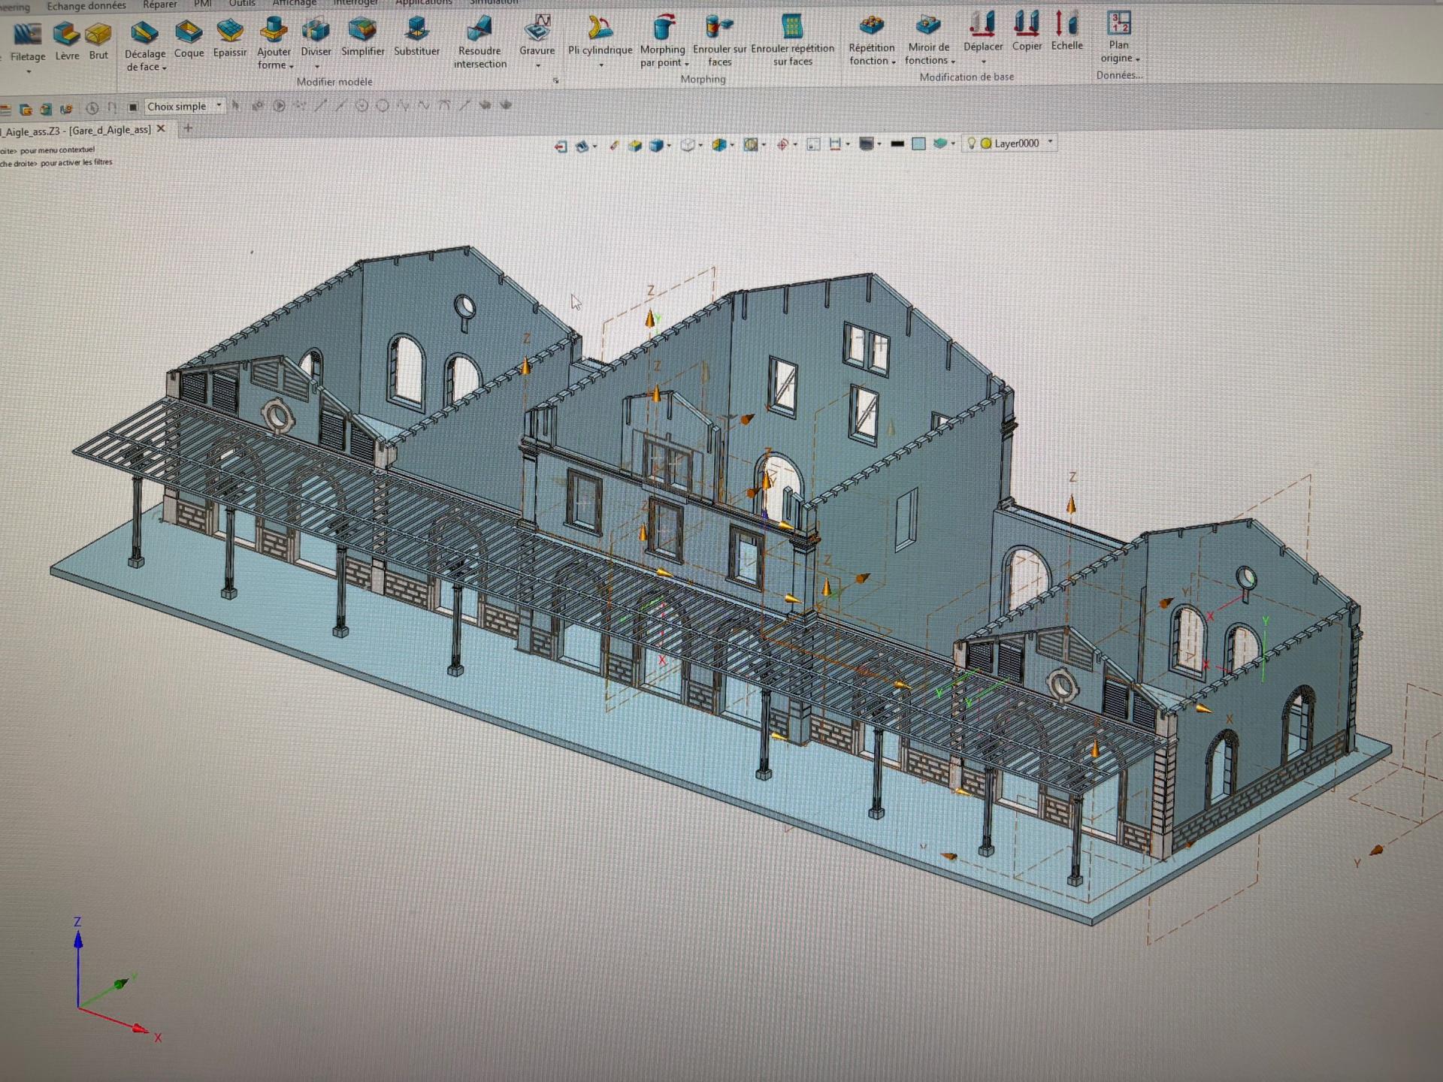Switch to Echange données ribbon tab

coord(86,6)
